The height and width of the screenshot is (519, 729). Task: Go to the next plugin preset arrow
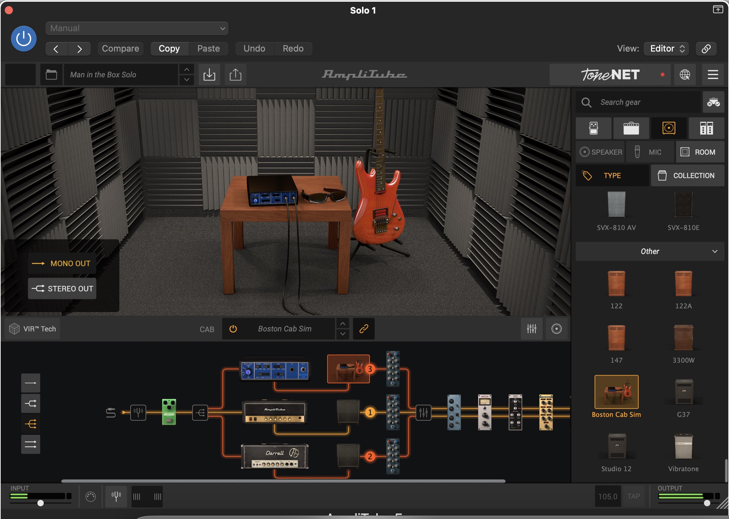79,49
